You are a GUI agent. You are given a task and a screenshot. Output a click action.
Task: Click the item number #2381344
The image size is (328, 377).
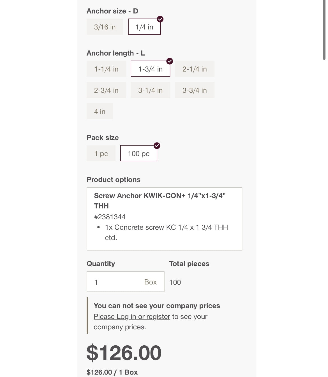pyautogui.click(x=110, y=217)
